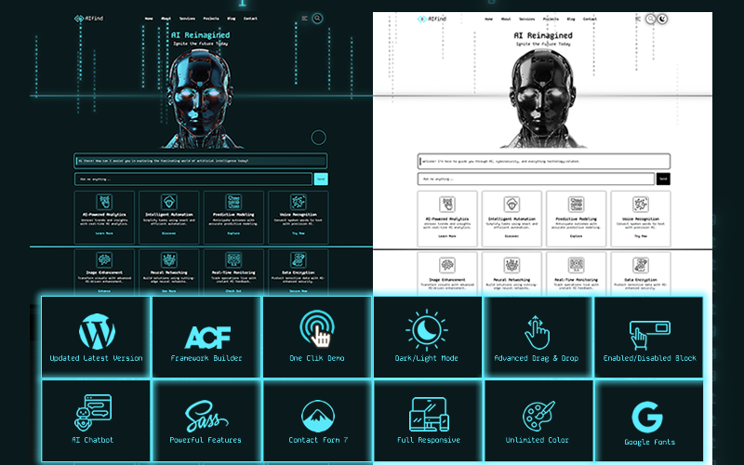Click the 'Ask me anything' field in light preview
Image resolution: width=744 pixels, height=465 pixels.
535,179
